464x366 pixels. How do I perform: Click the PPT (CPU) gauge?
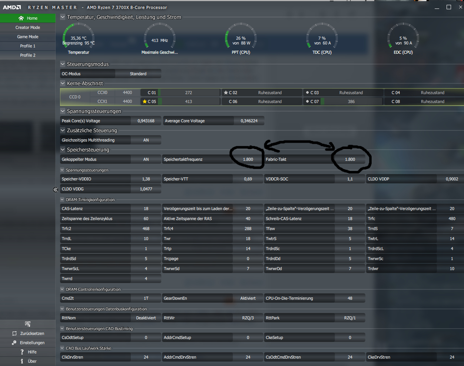coord(241,39)
